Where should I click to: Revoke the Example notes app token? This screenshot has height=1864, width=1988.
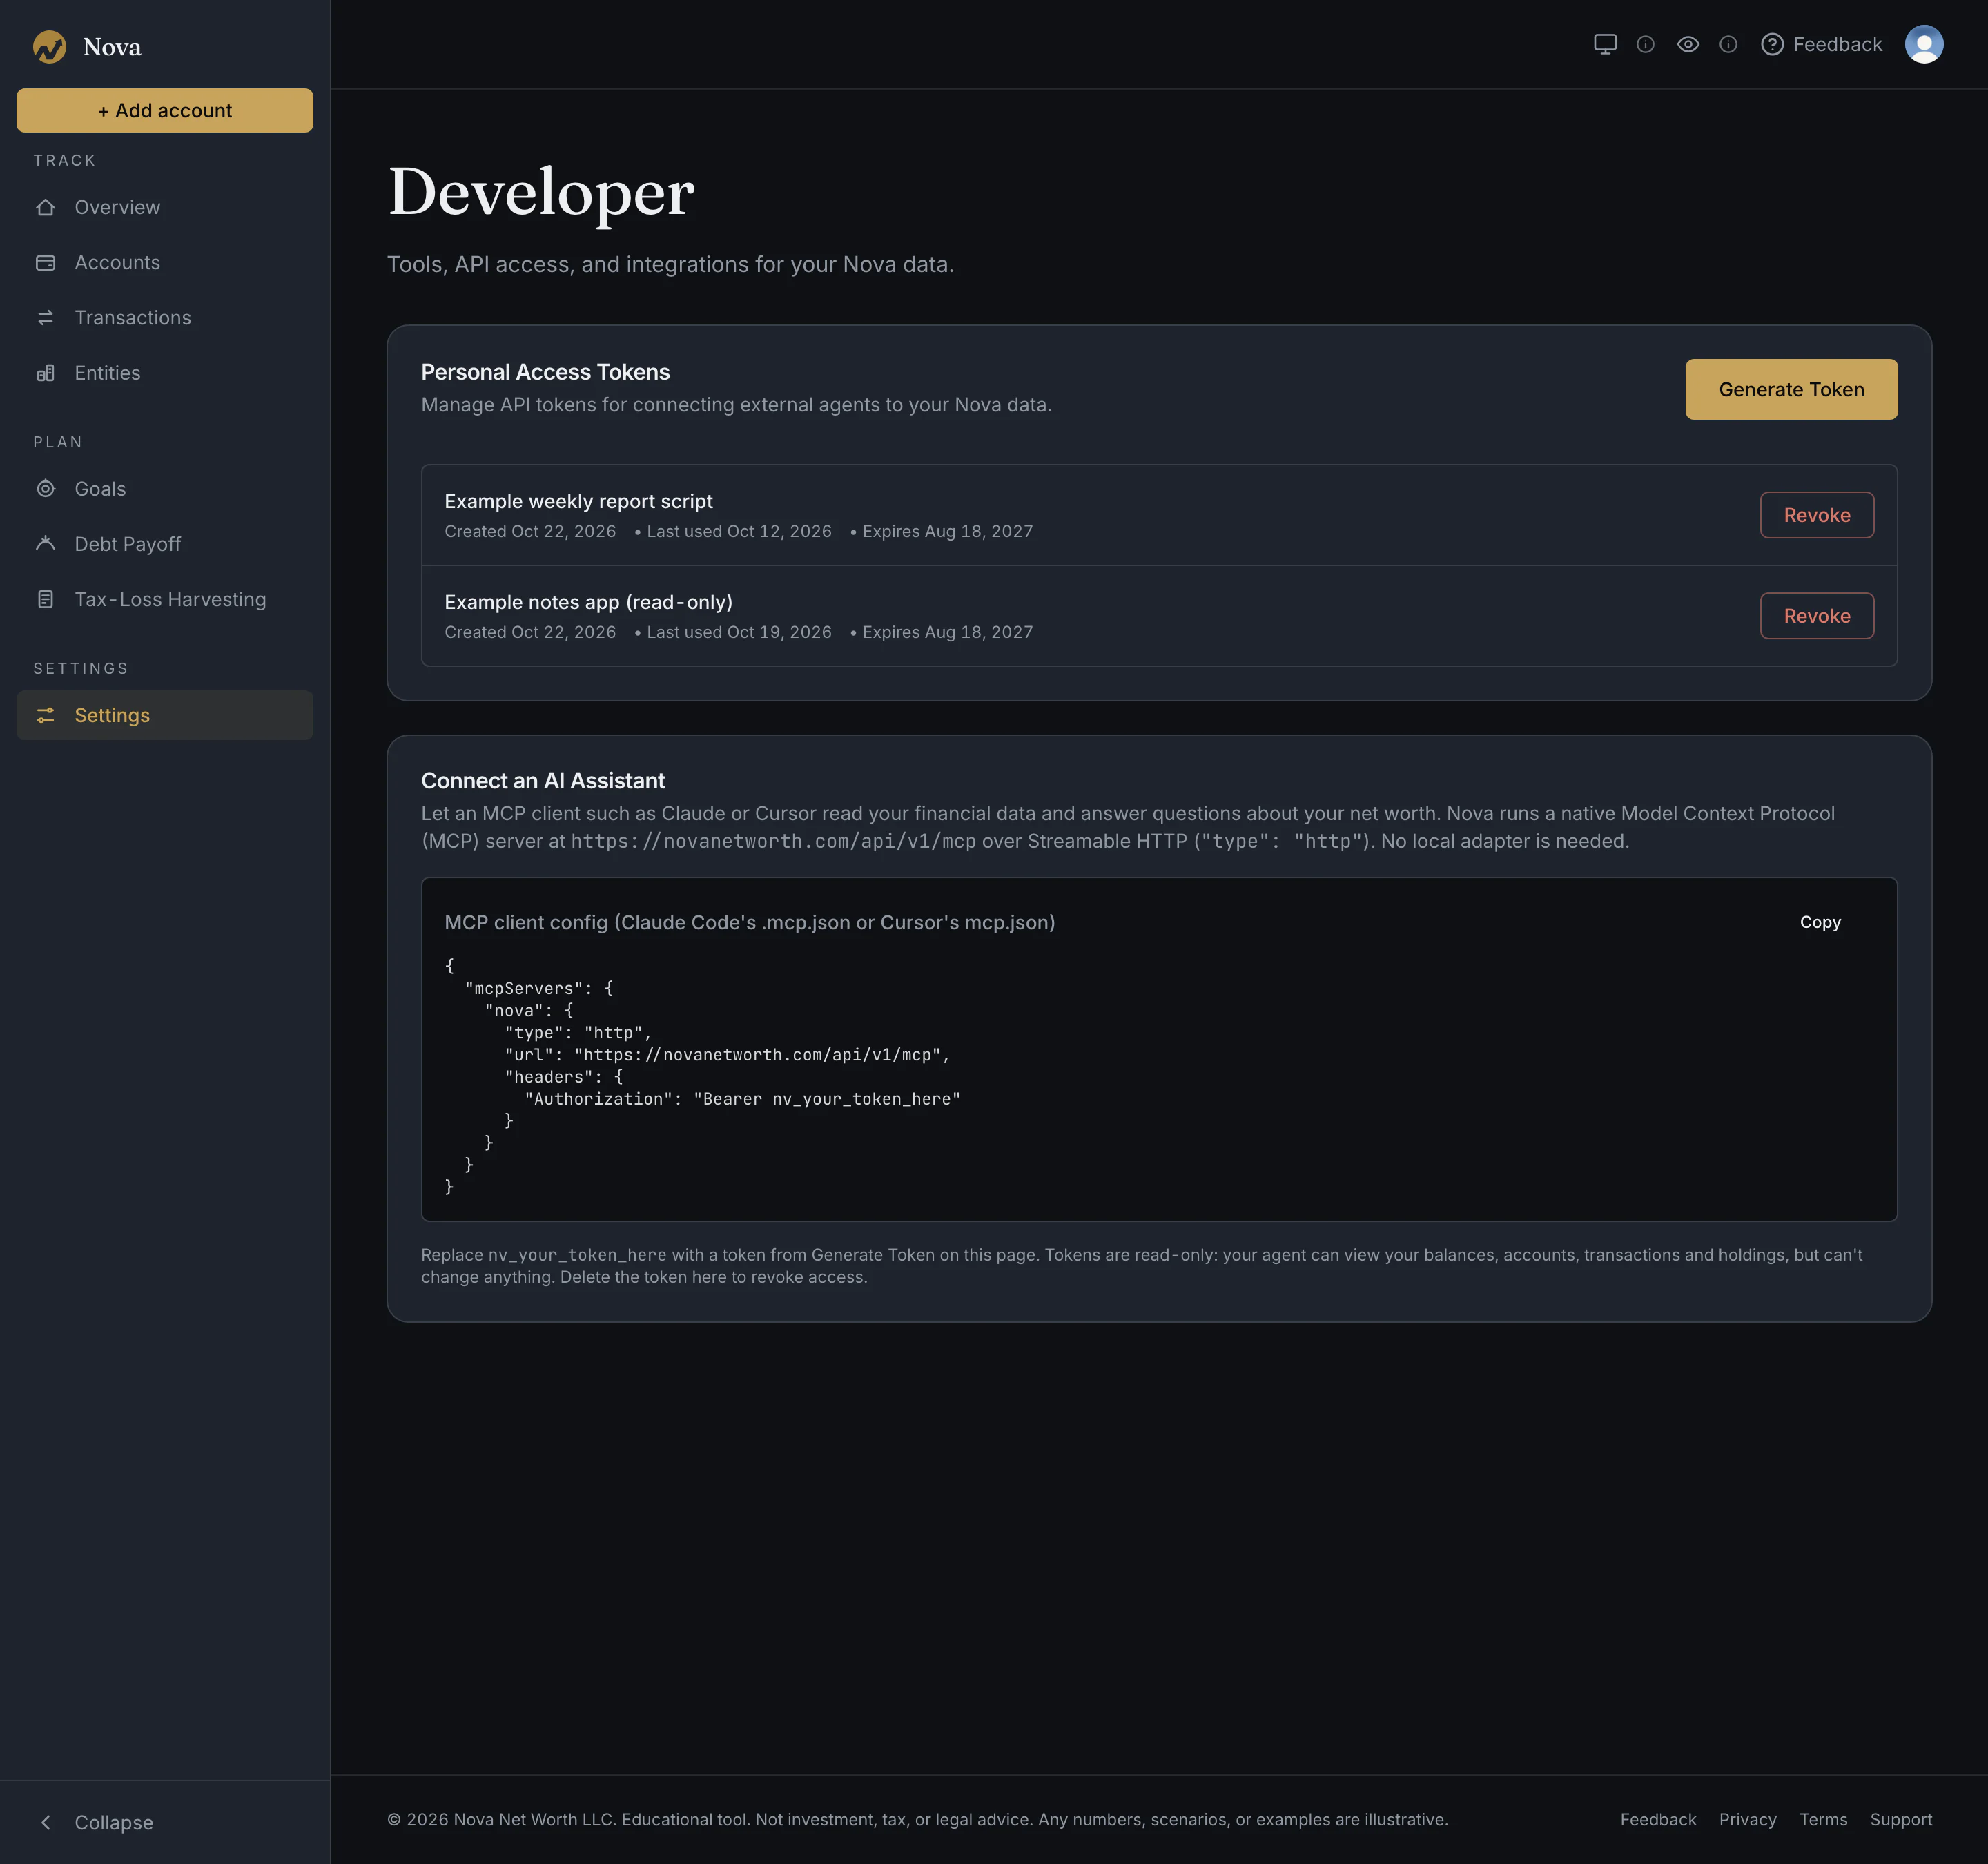(1816, 616)
